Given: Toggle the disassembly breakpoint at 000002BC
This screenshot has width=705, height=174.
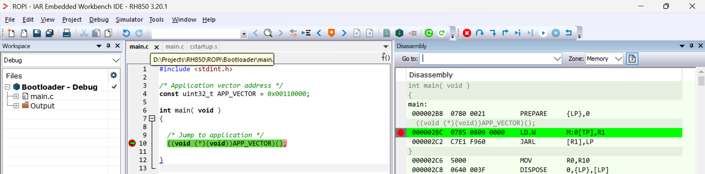Looking at the screenshot, I should click(x=401, y=132).
